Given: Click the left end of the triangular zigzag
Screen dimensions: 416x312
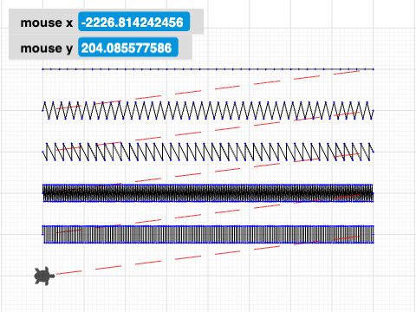Looking at the screenshot, I should point(43,110).
